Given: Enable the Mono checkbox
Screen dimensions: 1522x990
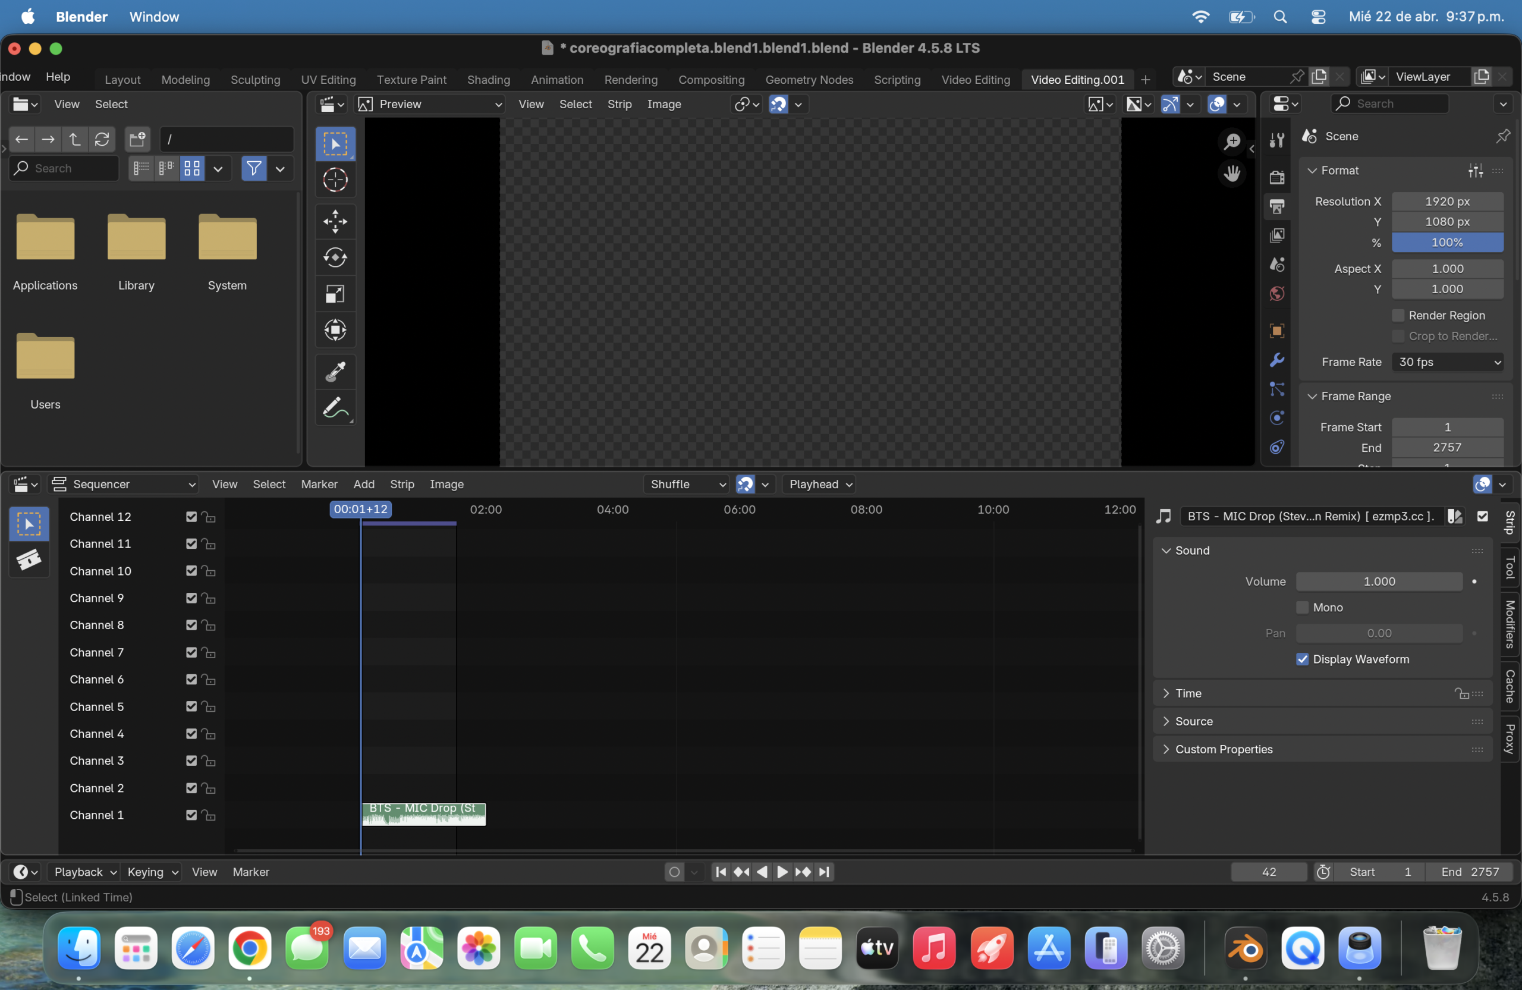Looking at the screenshot, I should (x=1302, y=607).
